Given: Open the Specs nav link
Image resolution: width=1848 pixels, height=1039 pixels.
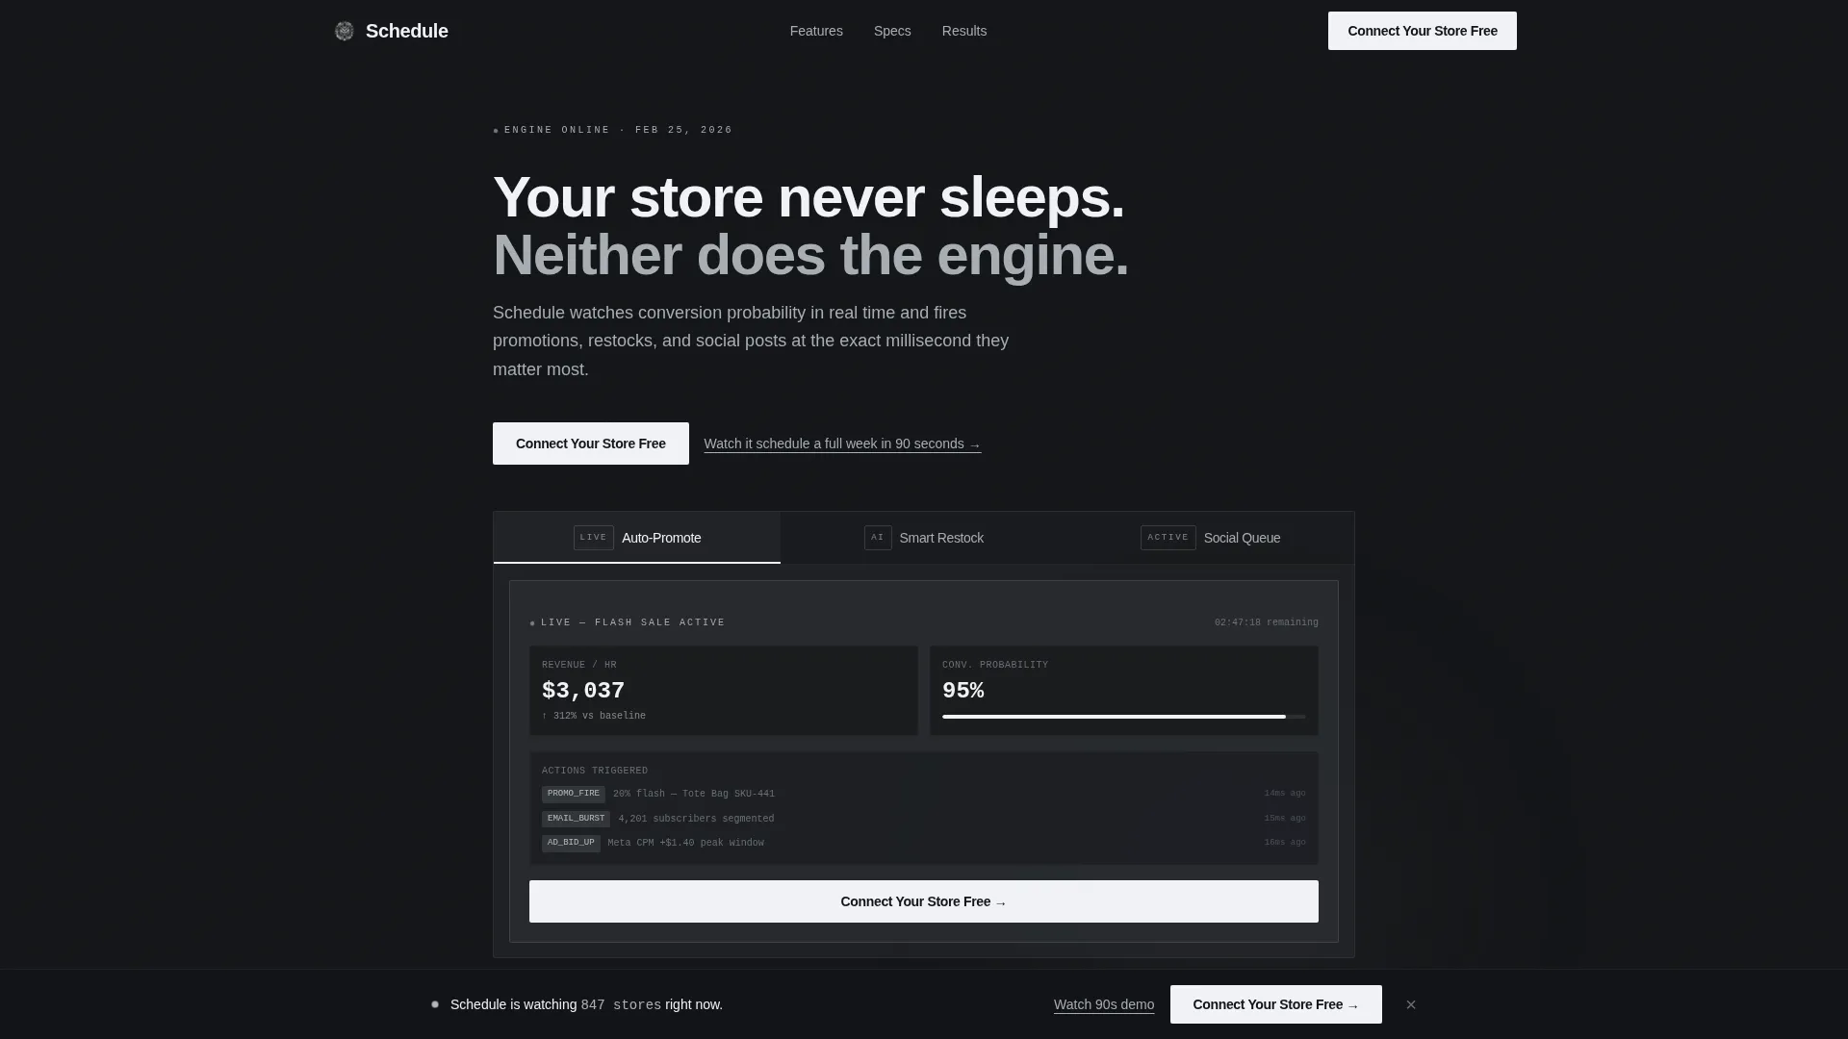Looking at the screenshot, I should pos(892,31).
